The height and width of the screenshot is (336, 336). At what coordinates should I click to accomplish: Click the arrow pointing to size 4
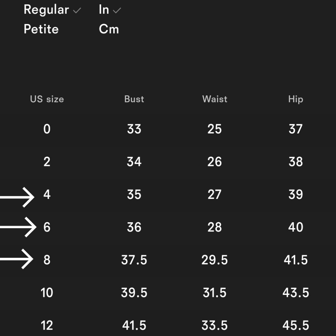(x=17, y=197)
